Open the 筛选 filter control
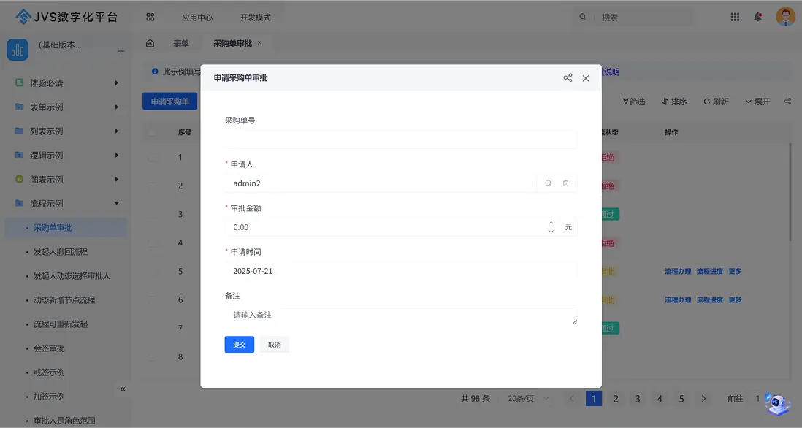802x428 pixels. click(633, 102)
